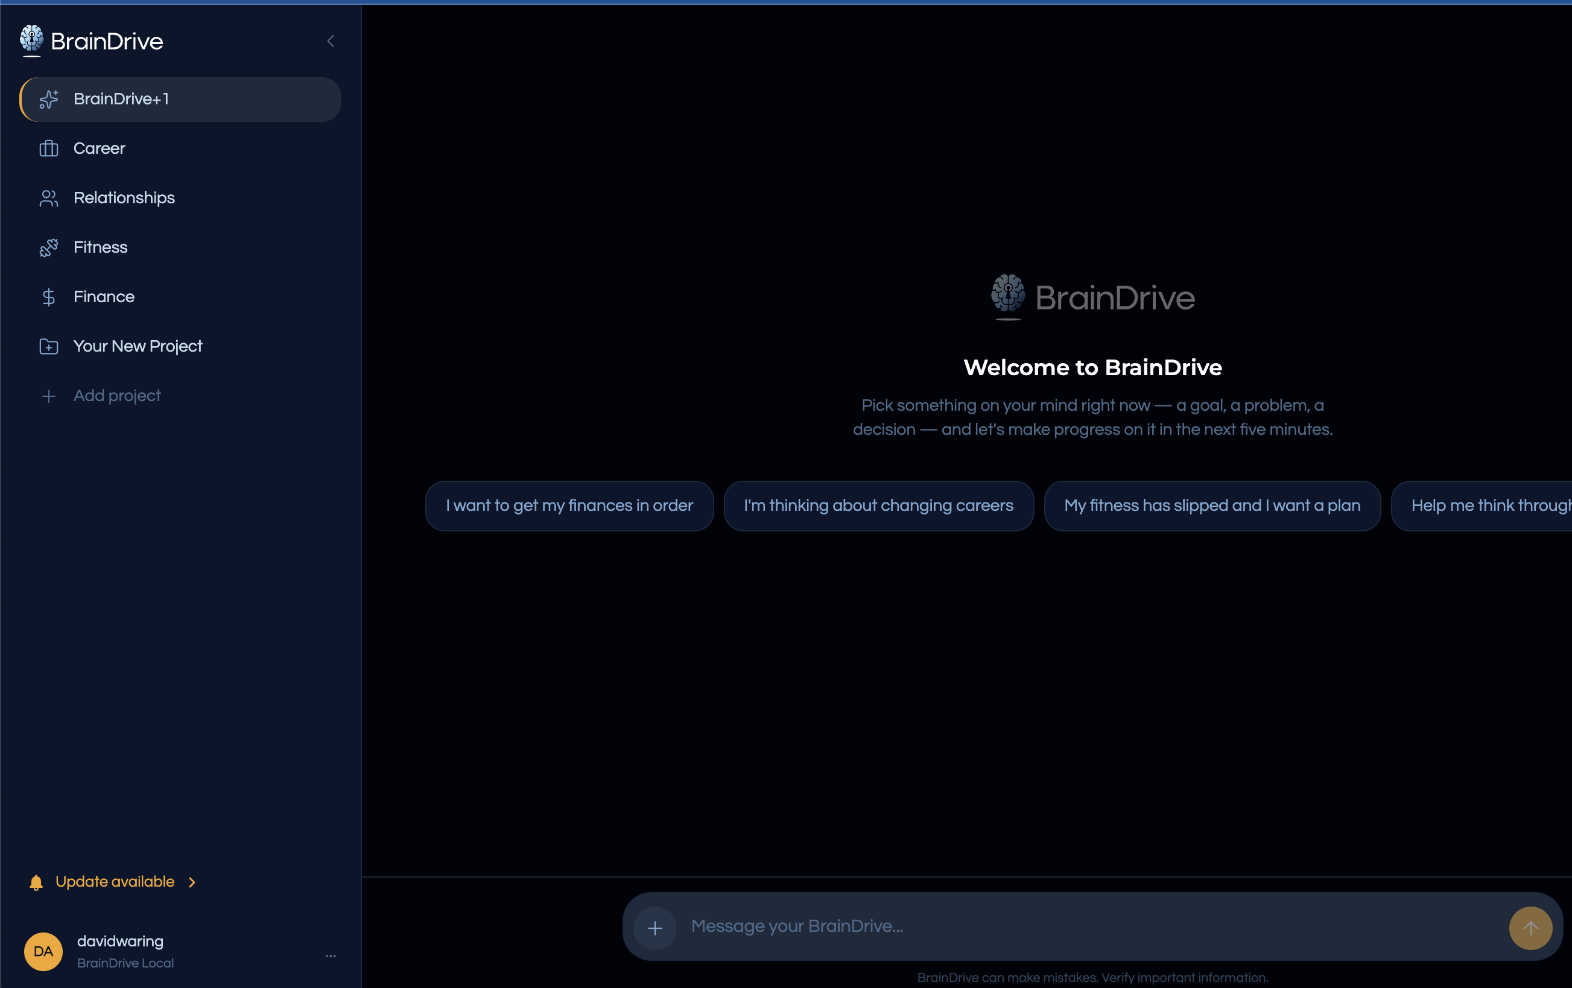The height and width of the screenshot is (988, 1572).
Task: Expand Update available chevron arrow
Action: click(192, 882)
